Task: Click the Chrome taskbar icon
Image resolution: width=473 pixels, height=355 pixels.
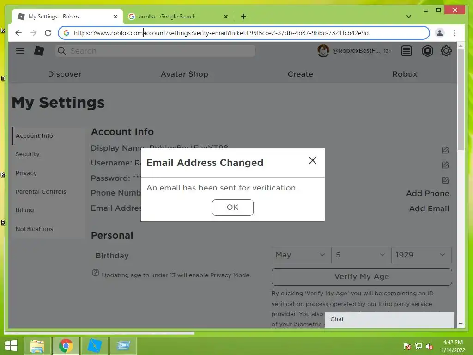Action: point(66,346)
